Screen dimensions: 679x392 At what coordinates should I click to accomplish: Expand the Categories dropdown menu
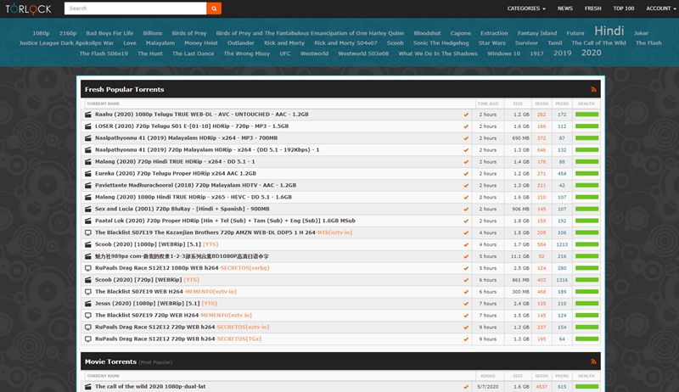526,8
